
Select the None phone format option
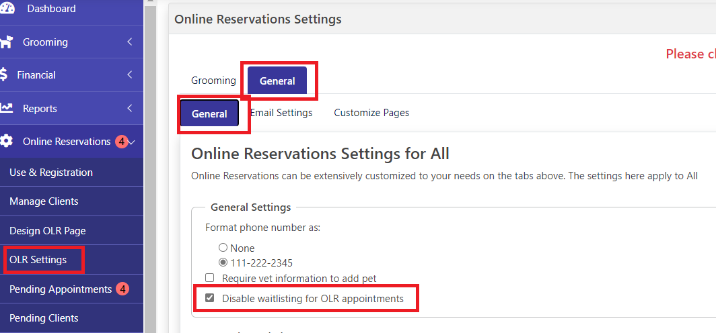pos(223,248)
